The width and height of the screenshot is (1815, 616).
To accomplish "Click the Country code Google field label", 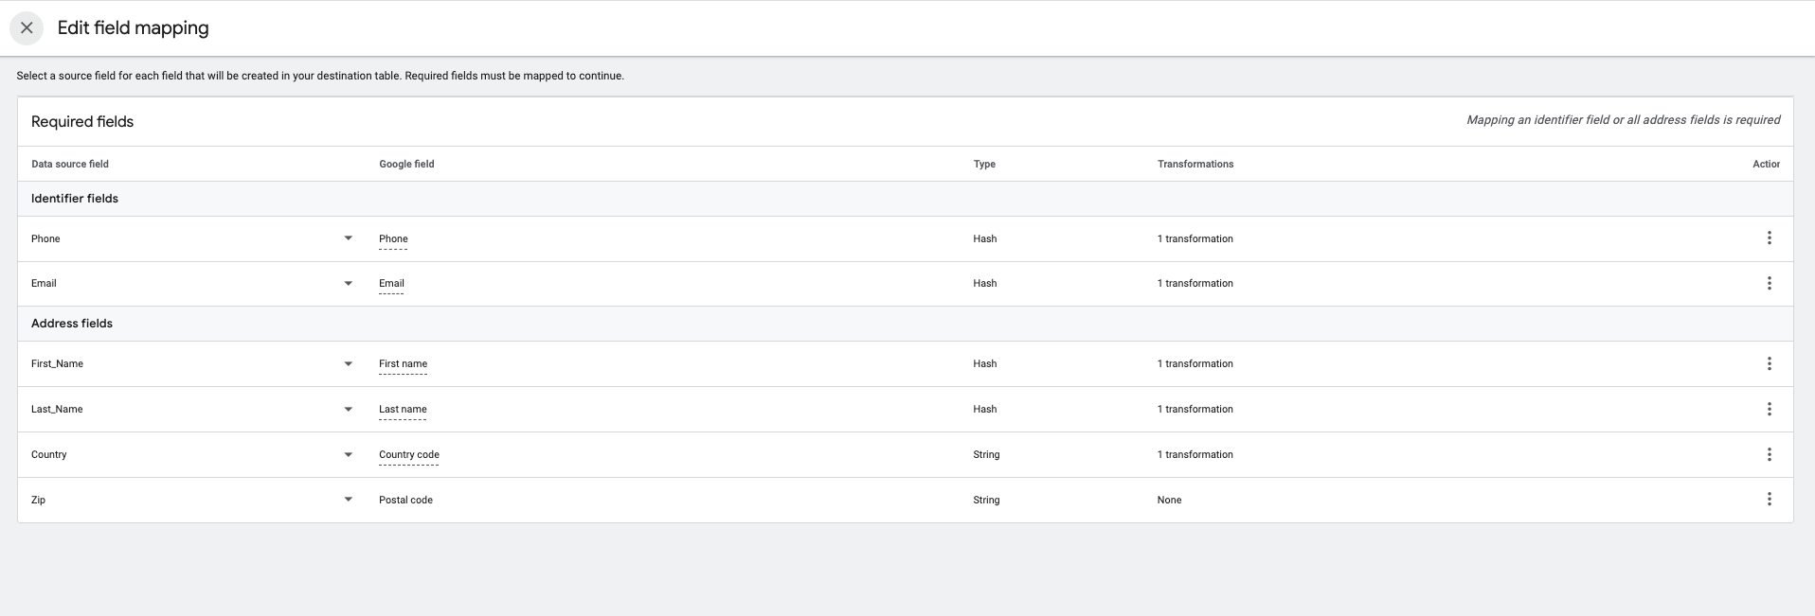I will (408, 455).
